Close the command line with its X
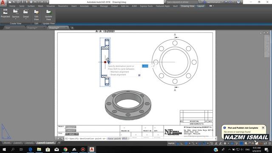Image resolution: width=272 pixels, height=153 pixels. pyautogui.click(x=58, y=139)
